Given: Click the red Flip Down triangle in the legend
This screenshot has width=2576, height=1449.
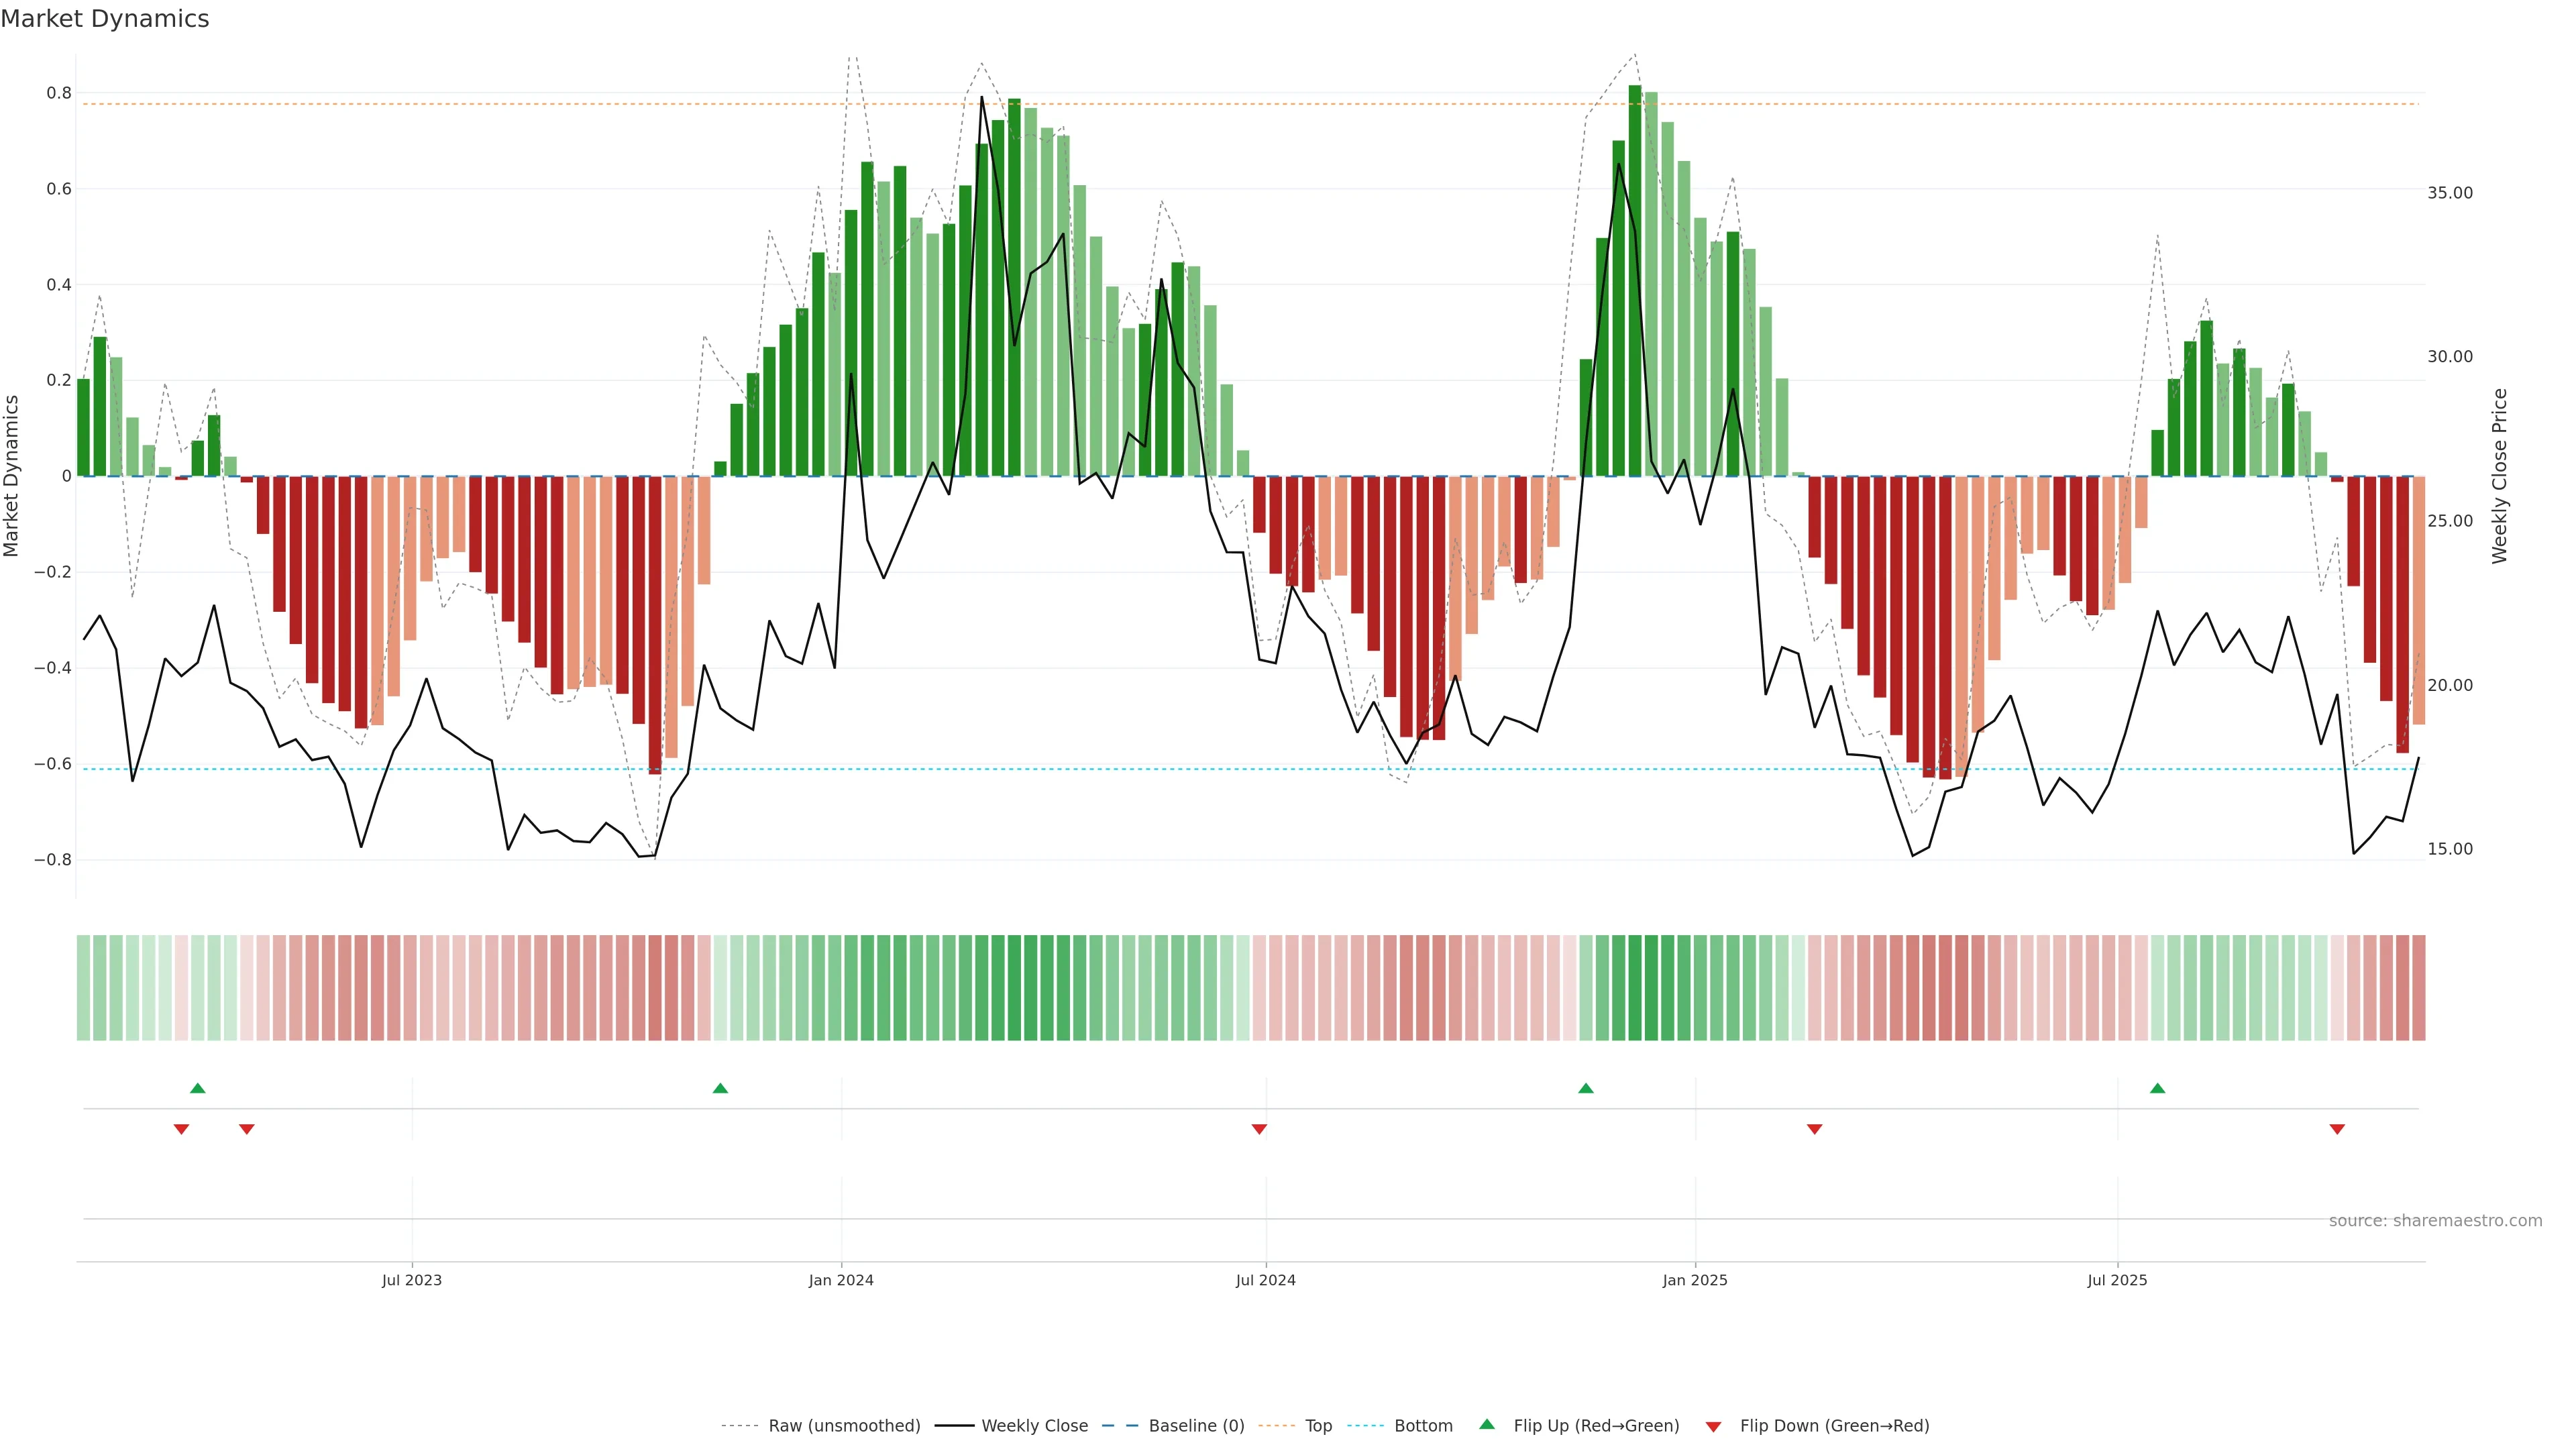Looking at the screenshot, I should (1713, 1427).
